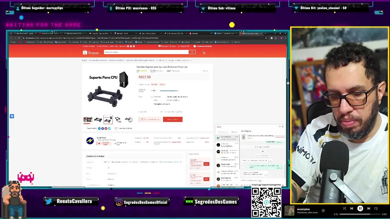Open World Studios chat conversation
The image size is (390, 219).
(228, 138)
